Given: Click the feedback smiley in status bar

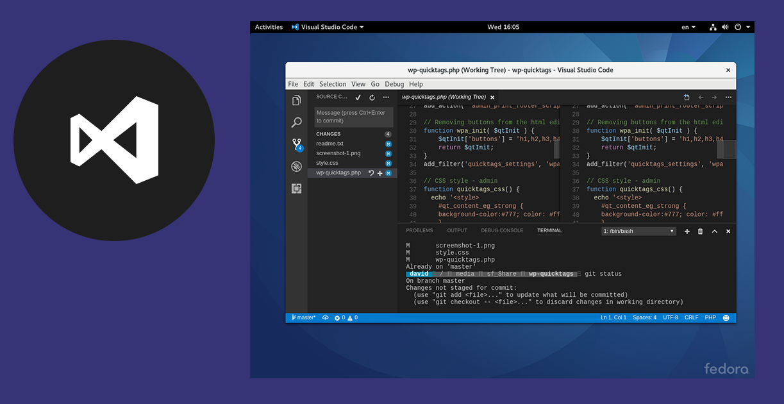Looking at the screenshot, I should coord(726,318).
